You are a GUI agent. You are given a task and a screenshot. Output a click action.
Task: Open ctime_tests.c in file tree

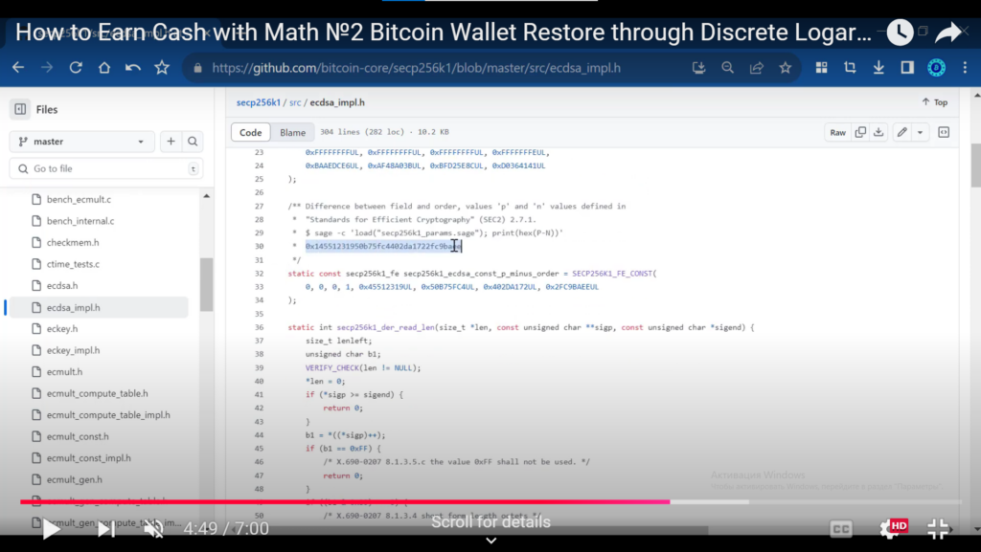(73, 264)
